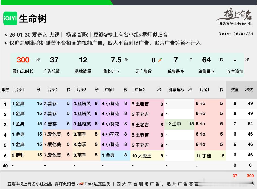The image size is (257, 189).
Task: Click the red 300 total-seconds figure in summary
Action: (23, 60)
